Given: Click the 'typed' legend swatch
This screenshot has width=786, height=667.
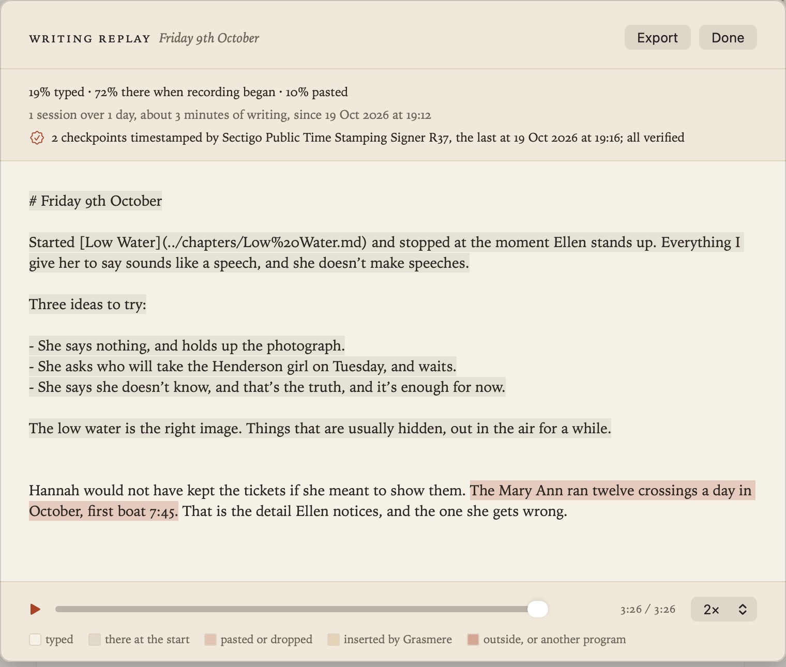Looking at the screenshot, I should pyautogui.click(x=35, y=640).
